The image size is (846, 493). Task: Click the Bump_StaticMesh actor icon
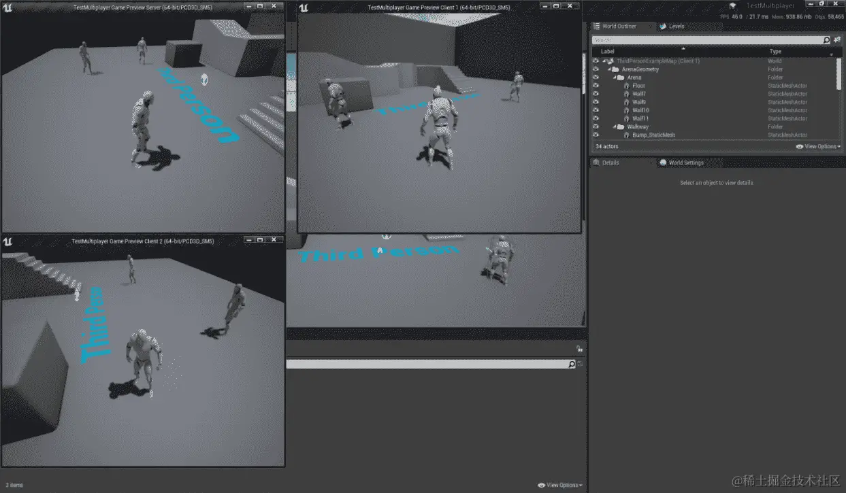point(626,135)
